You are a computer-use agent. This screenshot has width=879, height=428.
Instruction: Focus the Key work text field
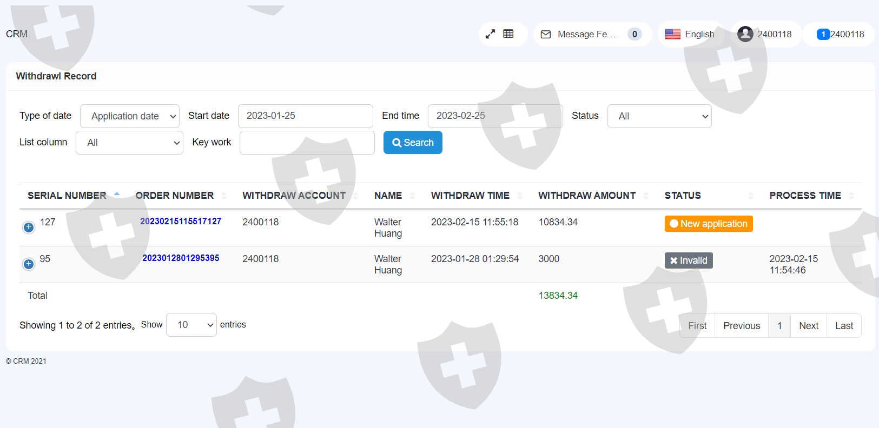pyautogui.click(x=307, y=143)
